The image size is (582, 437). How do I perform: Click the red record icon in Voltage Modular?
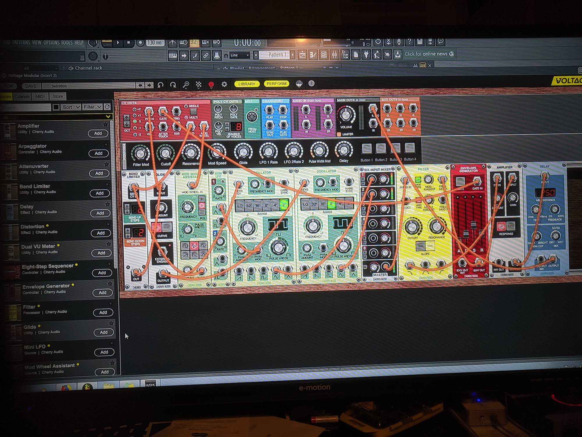[211, 84]
